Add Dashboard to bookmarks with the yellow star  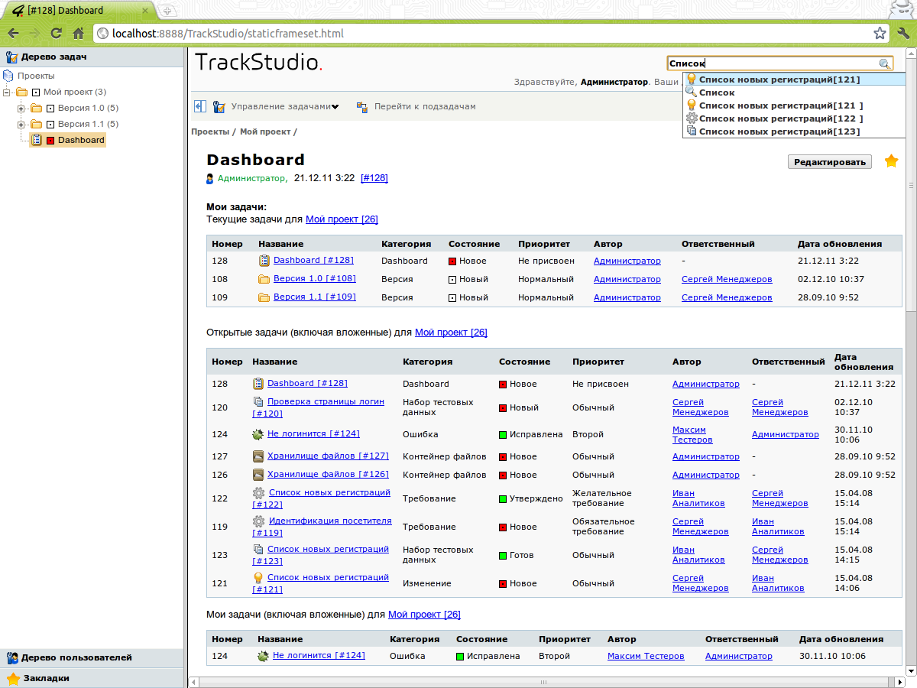[891, 161]
